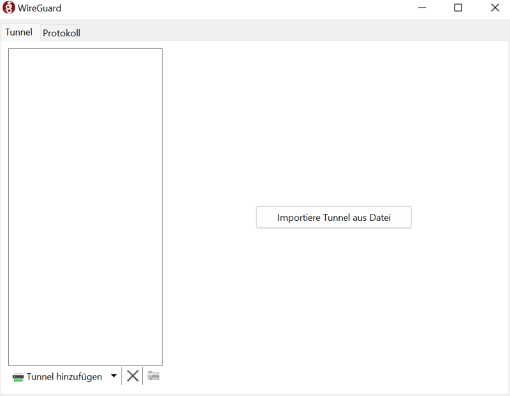
Task: Click empty tab strip right of Protokoll
Action: [x=287, y=32]
